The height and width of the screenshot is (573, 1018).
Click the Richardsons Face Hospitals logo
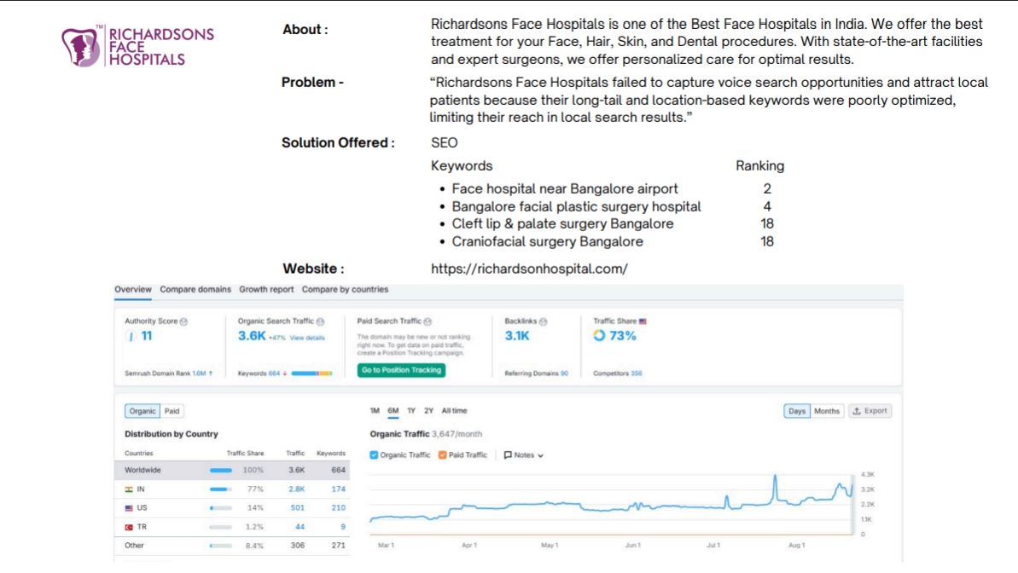137,46
